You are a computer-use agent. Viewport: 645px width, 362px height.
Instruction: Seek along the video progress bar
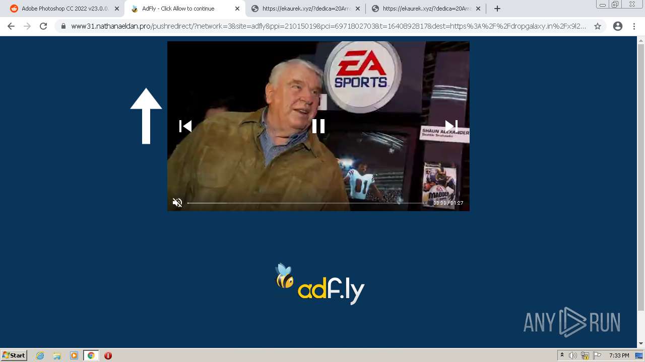308,203
